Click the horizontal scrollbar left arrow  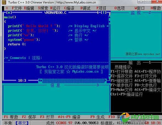39,80
